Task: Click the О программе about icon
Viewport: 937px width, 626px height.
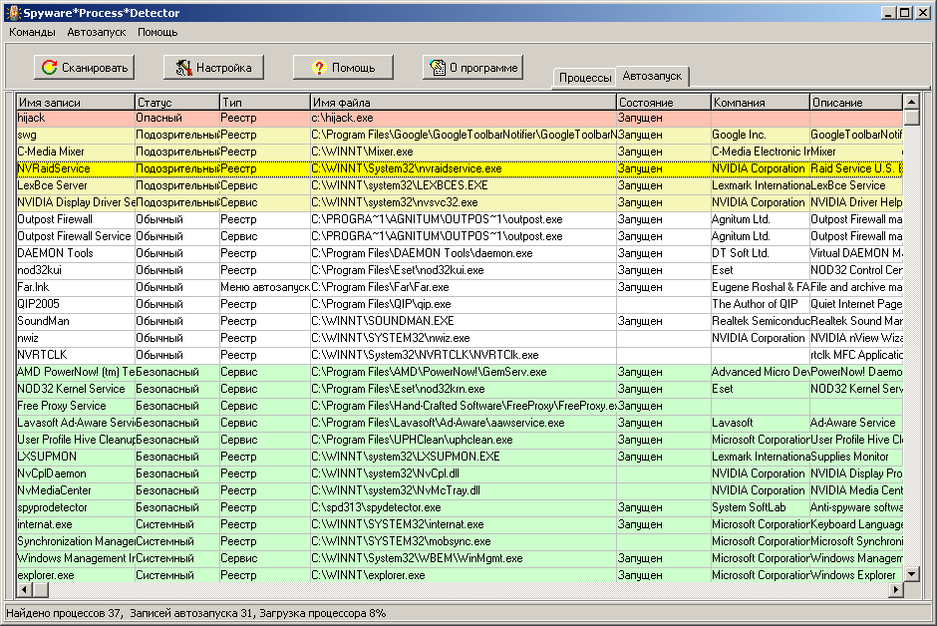Action: [x=437, y=68]
